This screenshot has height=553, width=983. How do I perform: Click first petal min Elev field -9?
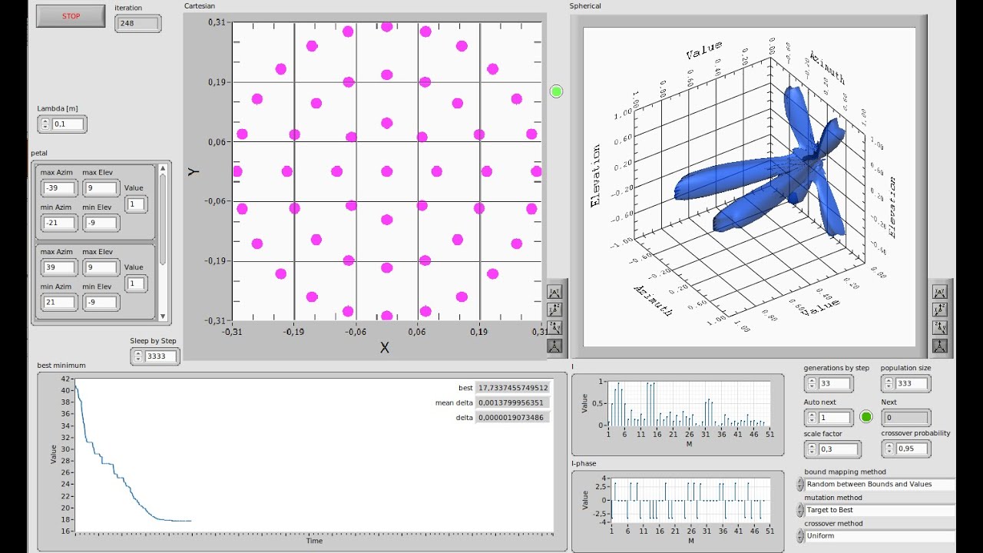click(x=101, y=224)
